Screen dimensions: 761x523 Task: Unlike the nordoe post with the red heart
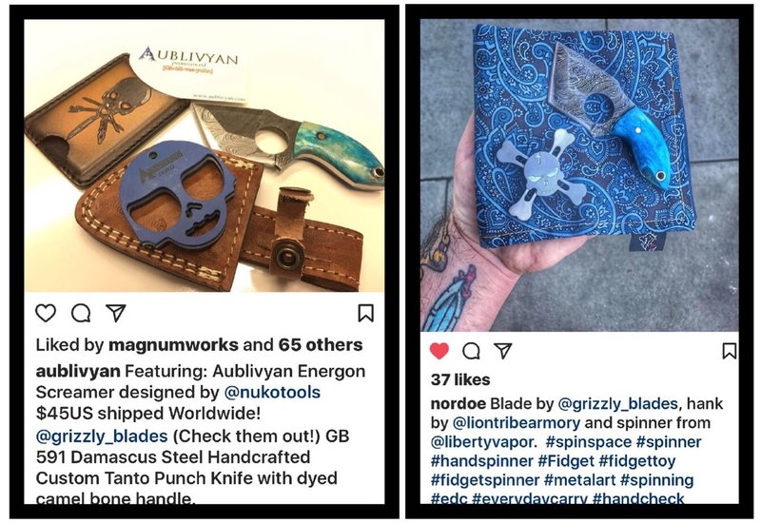click(439, 350)
